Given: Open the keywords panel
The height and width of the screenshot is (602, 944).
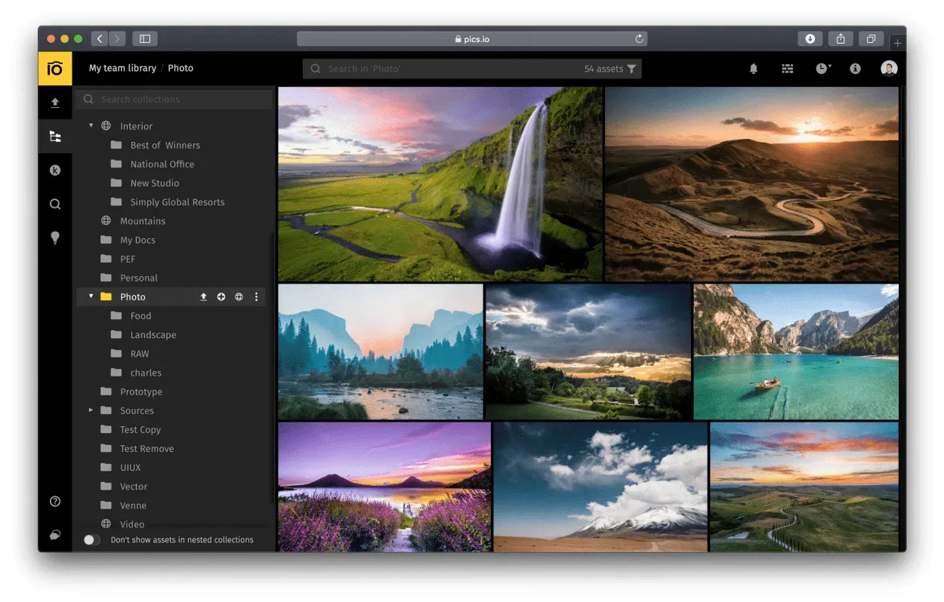Looking at the screenshot, I should pos(54,170).
